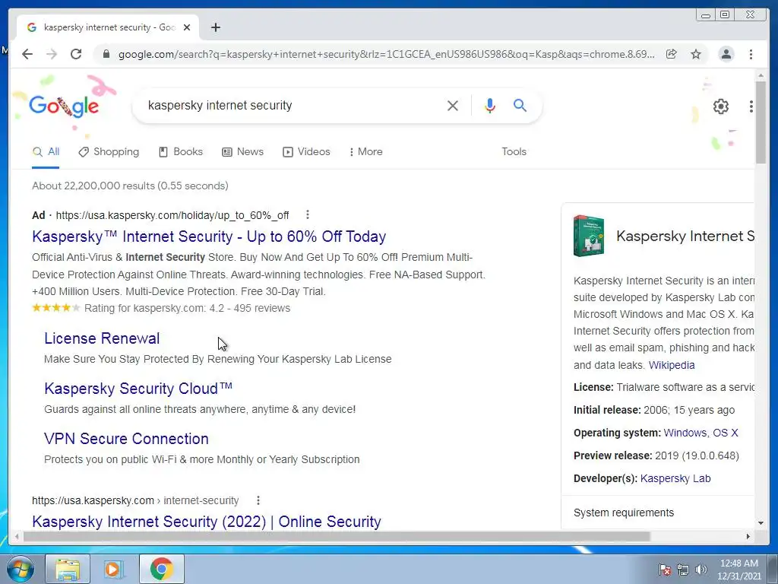Clear the search box with the X icon
Screen dimensions: 778x584
point(453,105)
